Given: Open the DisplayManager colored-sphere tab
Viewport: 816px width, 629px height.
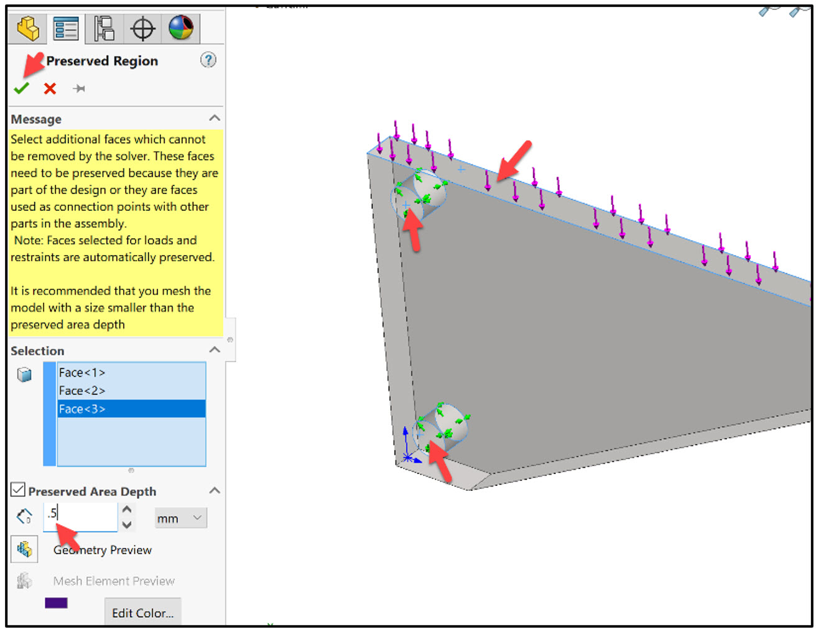Looking at the screenshot, I should click(x=181, y=28).
